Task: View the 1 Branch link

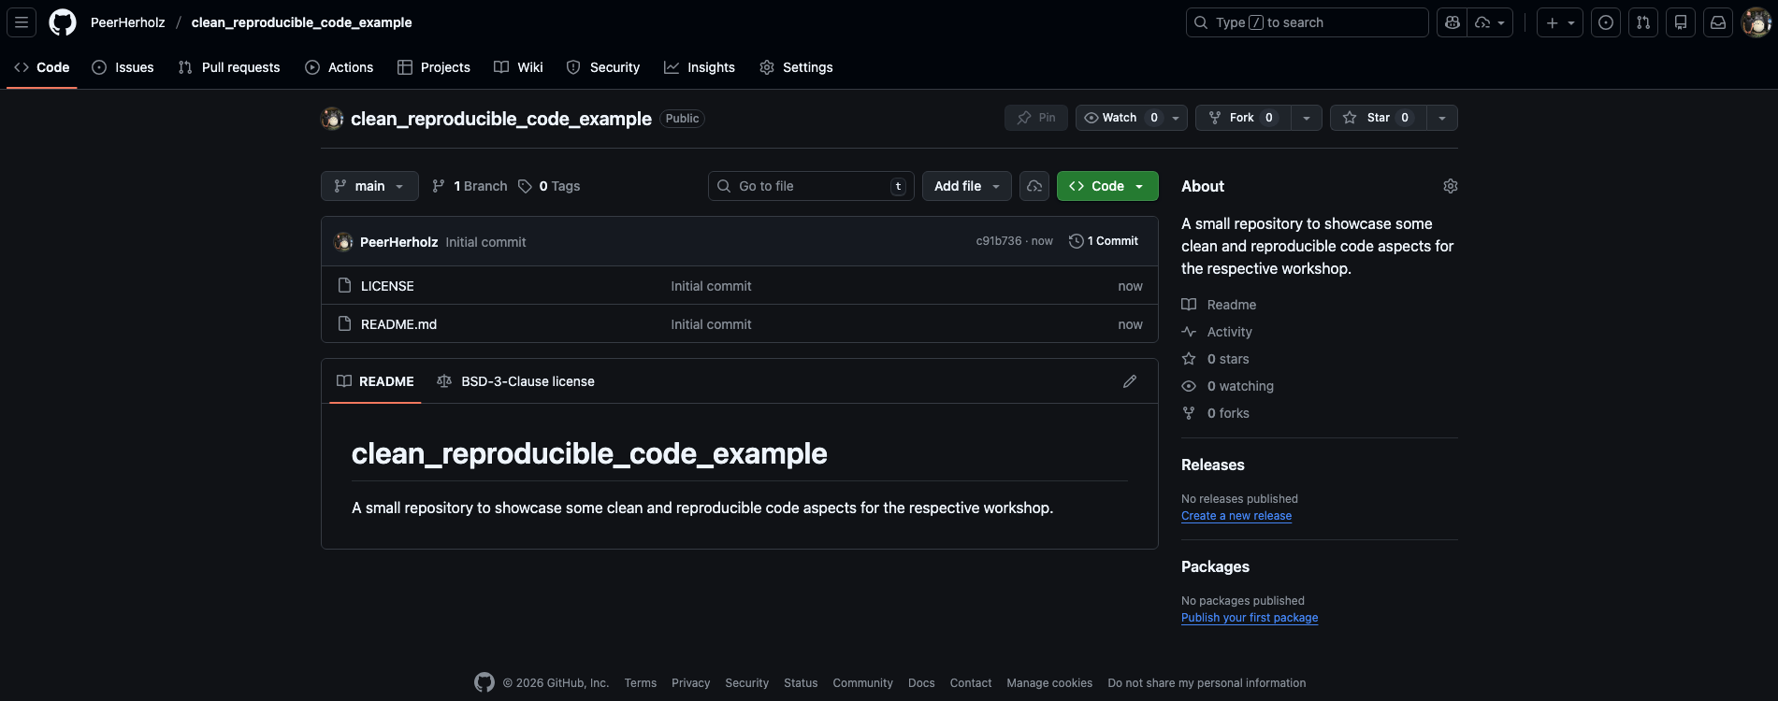Action: coord(470,186)
